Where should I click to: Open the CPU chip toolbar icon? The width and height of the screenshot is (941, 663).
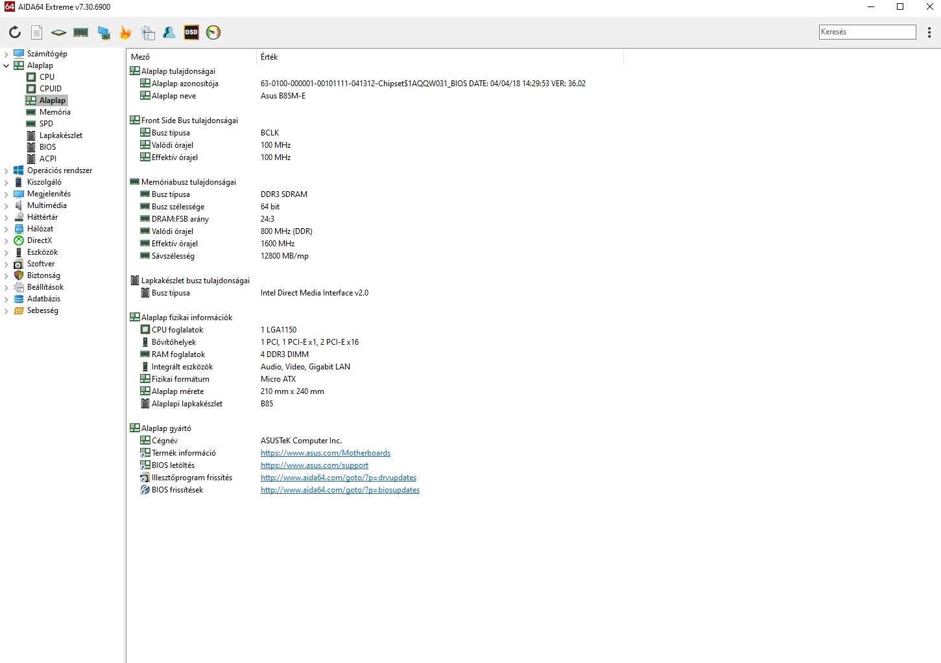[59, 32]
